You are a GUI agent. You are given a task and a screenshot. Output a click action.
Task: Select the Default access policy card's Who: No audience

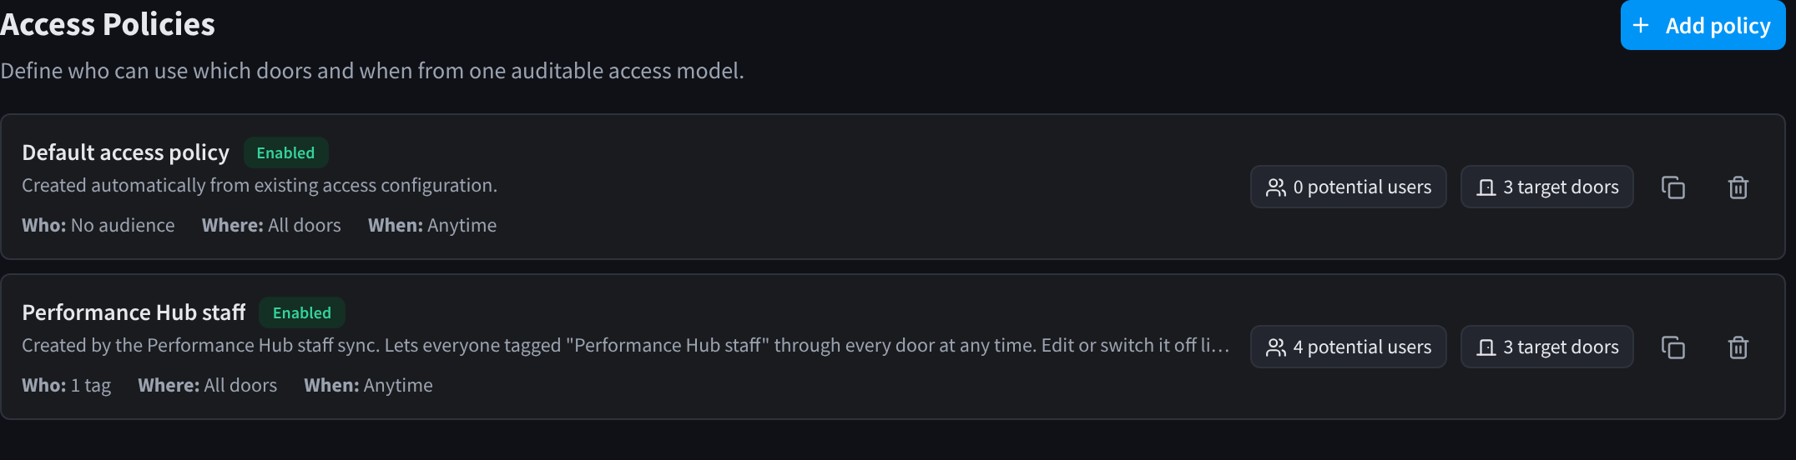pos(98,226)
